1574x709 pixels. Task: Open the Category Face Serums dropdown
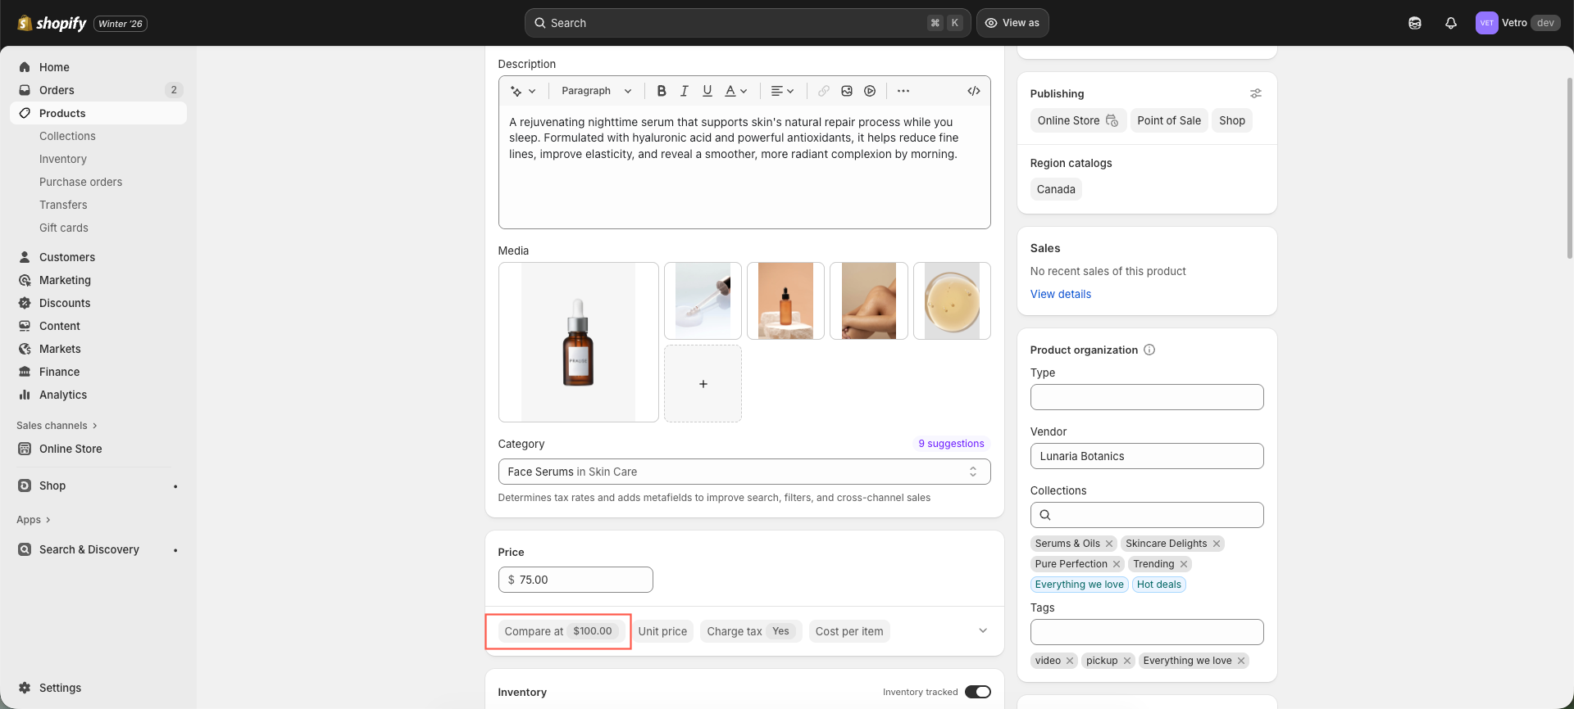click(x=744, y=472)
